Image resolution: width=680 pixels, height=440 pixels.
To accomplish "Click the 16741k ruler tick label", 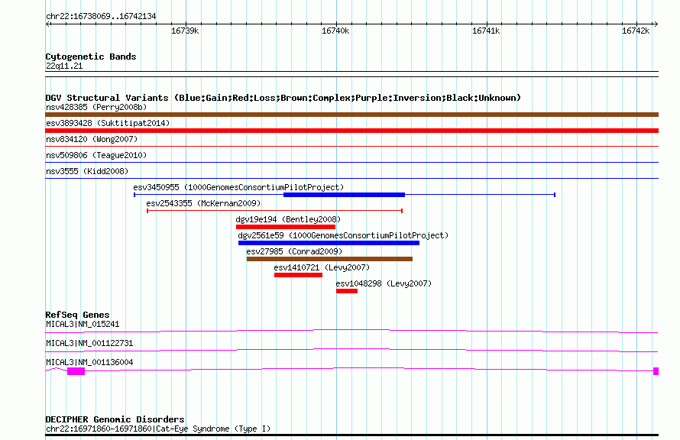I will (x=486, y=31).
